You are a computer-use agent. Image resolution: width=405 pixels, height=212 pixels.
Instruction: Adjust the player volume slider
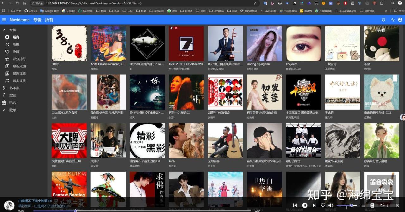346,205
